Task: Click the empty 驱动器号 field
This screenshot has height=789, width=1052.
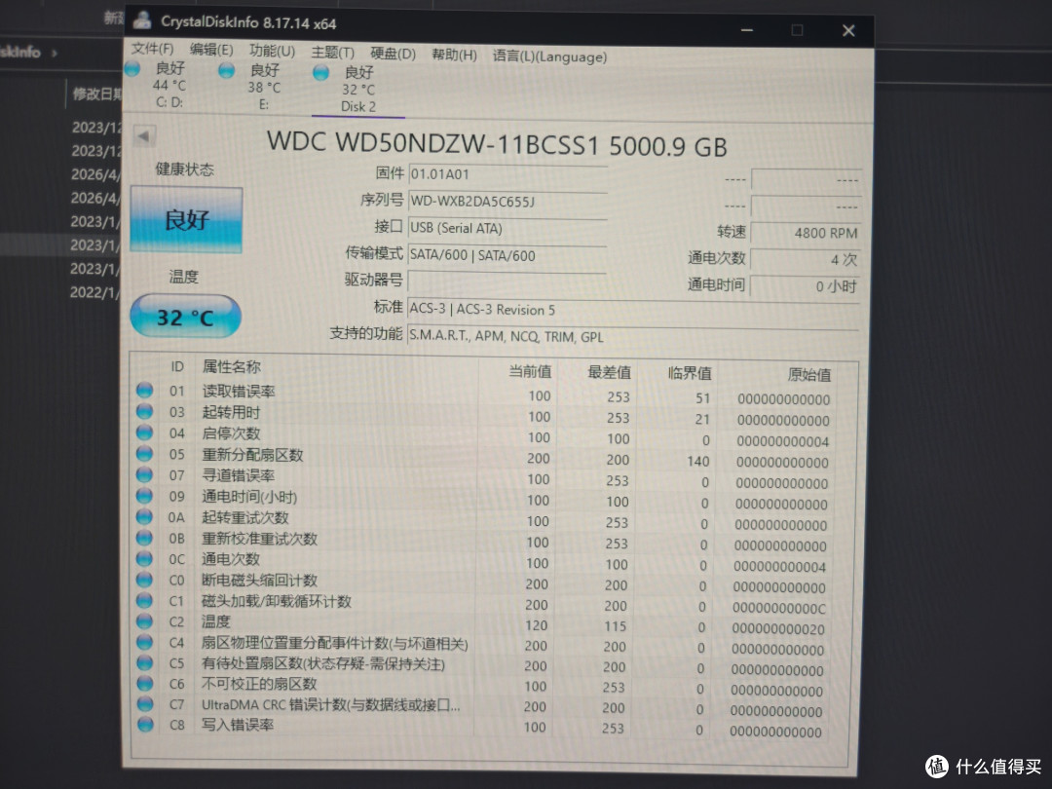Action: pos(507,282)
